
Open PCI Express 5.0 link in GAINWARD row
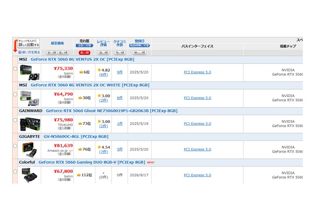(x=197, y=124)
